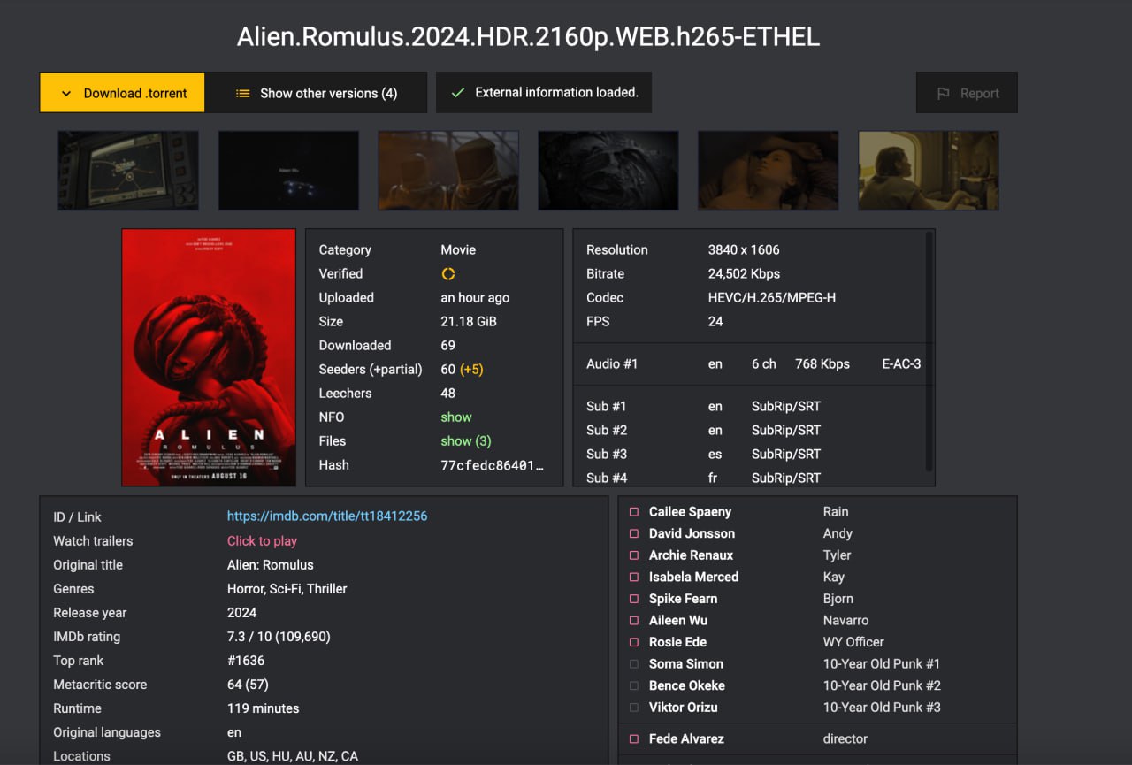Toggle checkbox next to Viktor Orizu
The height and width of the screenshot is (765, 1132).
tap(633, 708)
